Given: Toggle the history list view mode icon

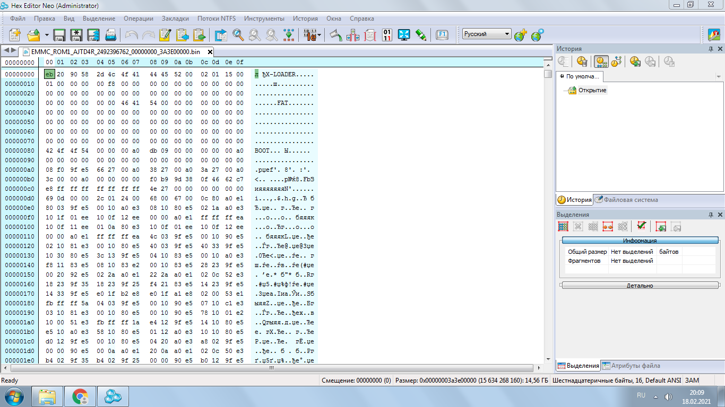Looking at the screenshot, I should pyautogui.click(x=601, y=61).
